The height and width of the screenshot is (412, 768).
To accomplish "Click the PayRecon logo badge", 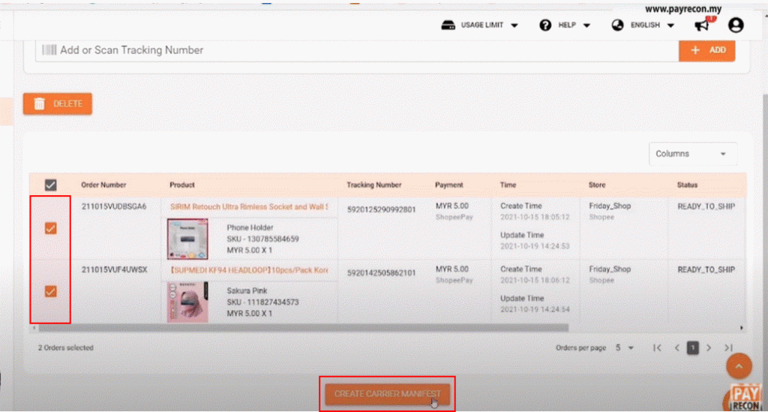I will click(745, 397).
